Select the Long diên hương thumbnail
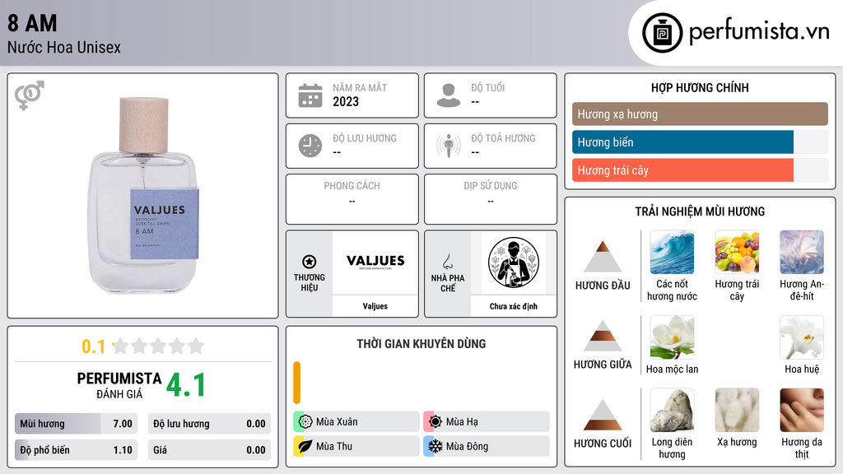This screenshot has width=843, height=474. [x=672, y=411]
